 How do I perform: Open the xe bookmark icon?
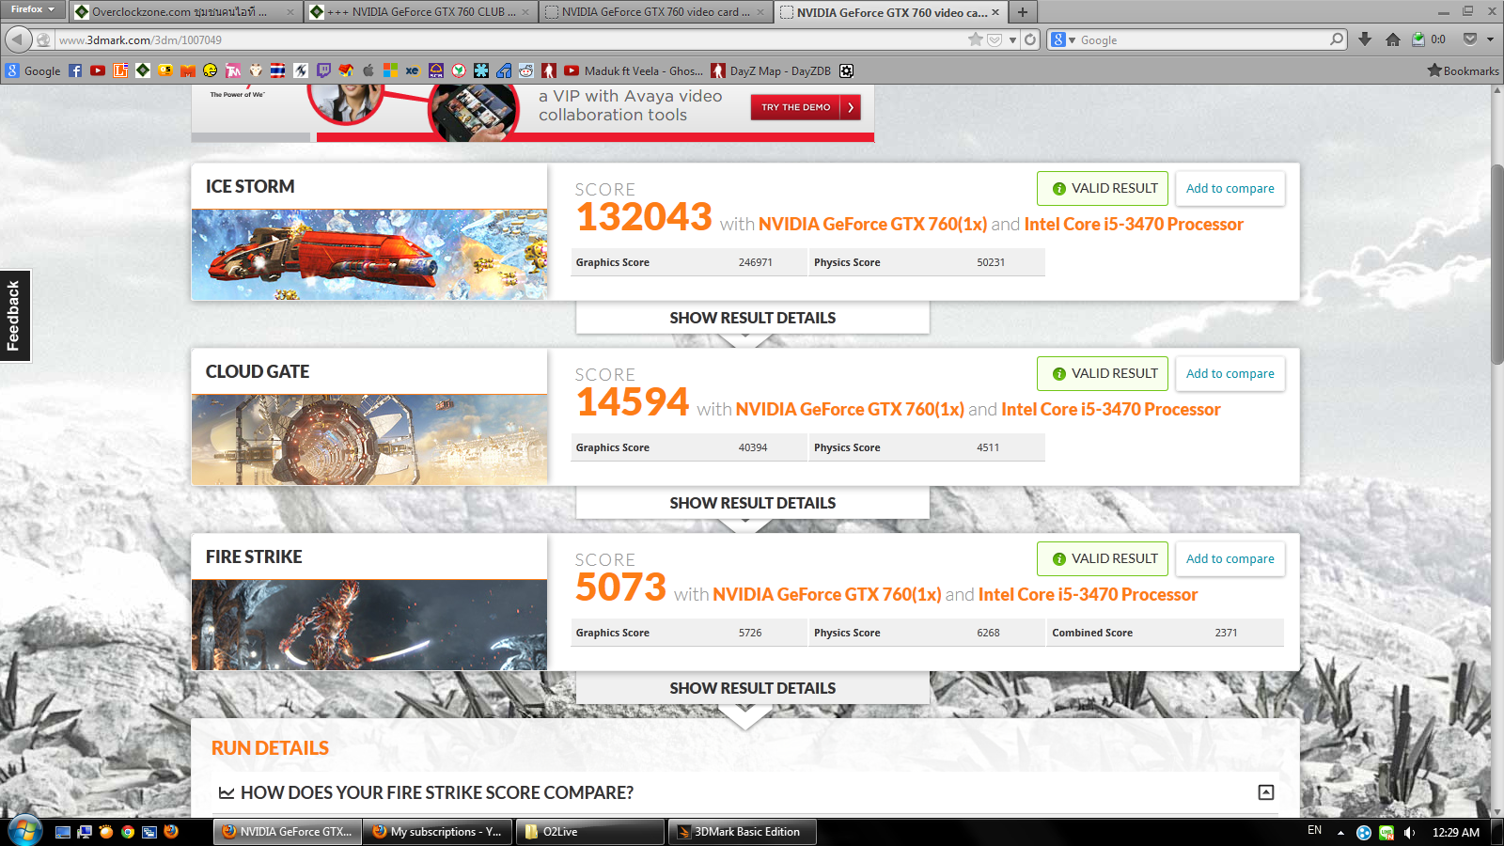[x=413, y=70]
